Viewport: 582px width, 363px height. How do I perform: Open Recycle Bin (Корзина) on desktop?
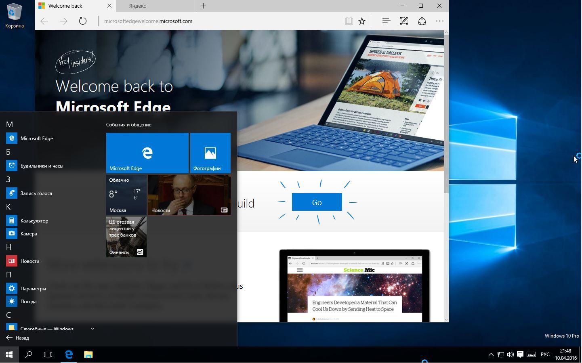[14, 16]
